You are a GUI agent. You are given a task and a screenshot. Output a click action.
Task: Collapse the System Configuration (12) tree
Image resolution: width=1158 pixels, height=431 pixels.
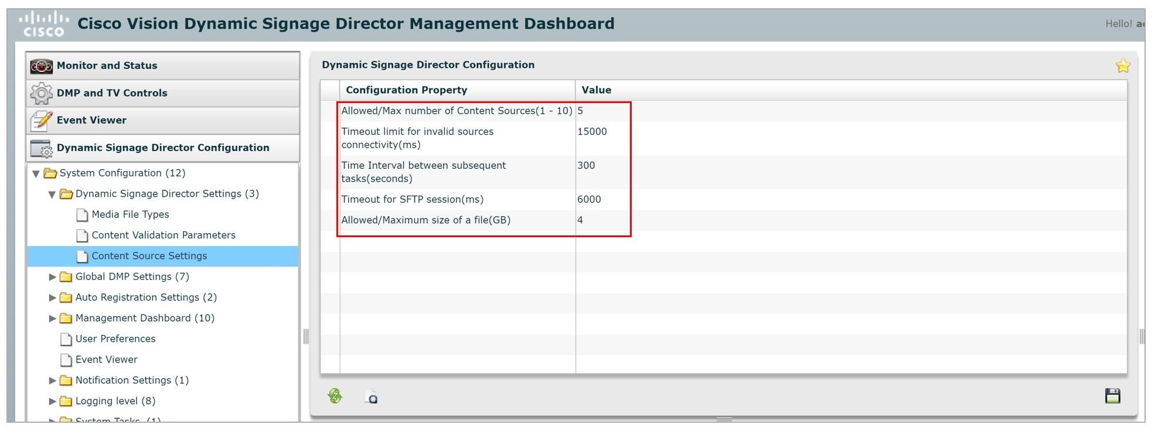point(36,173)
